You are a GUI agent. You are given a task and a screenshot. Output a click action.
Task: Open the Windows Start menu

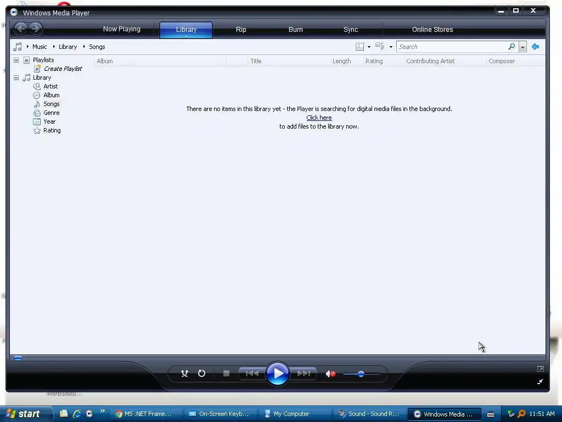(x=25, y=414)
